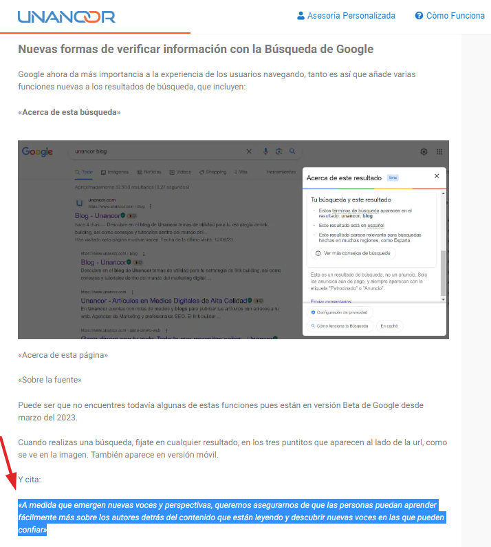Follow the 'cita' hyperlink

pos(32,480)
